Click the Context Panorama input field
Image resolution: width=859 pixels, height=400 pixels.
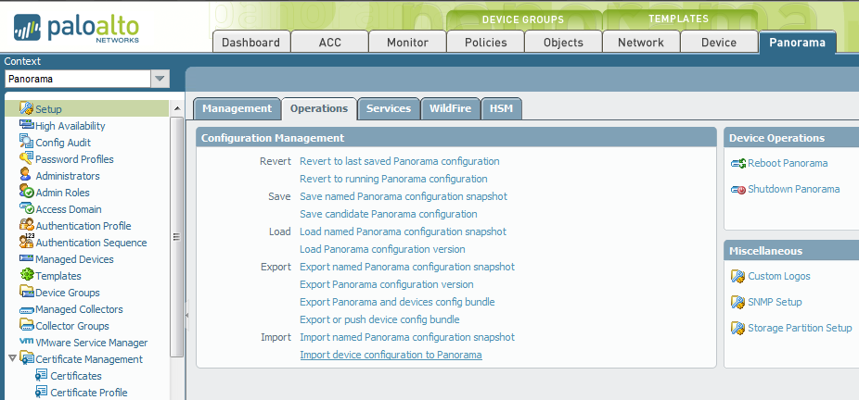78,79
